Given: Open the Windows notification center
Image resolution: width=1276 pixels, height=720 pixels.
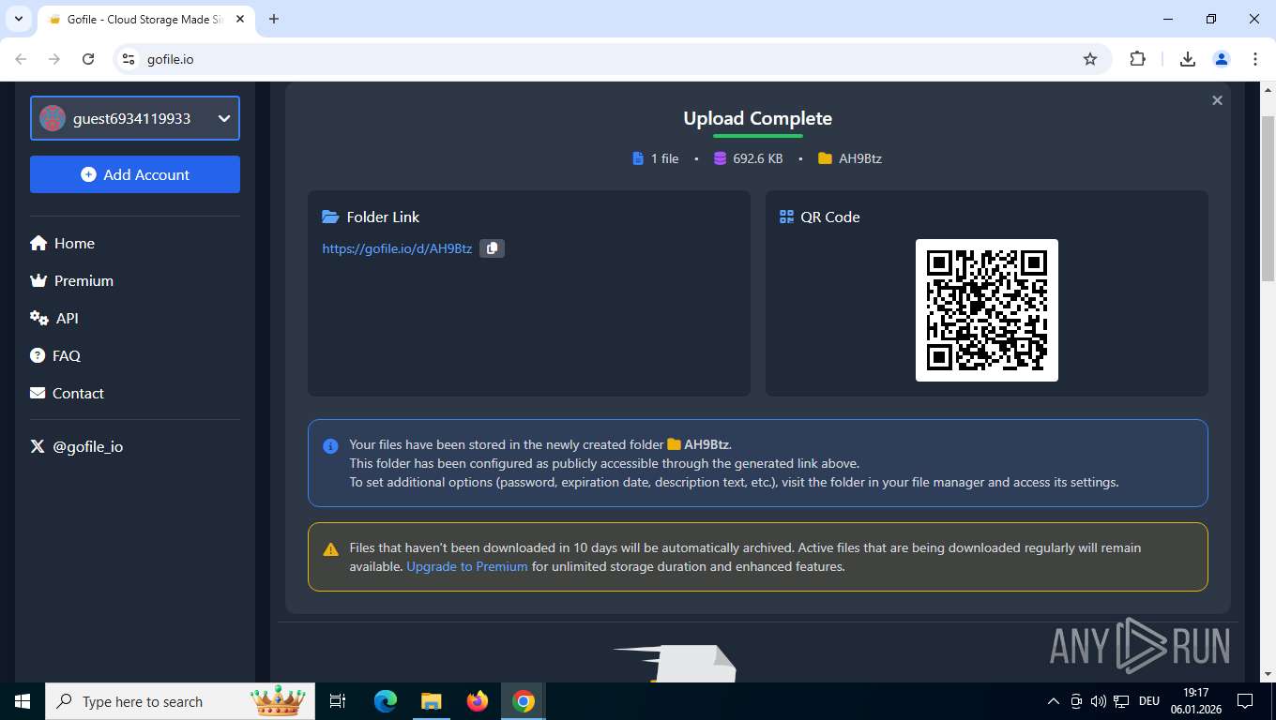Looking at the screenshot, I should (x=1246, y=701).
